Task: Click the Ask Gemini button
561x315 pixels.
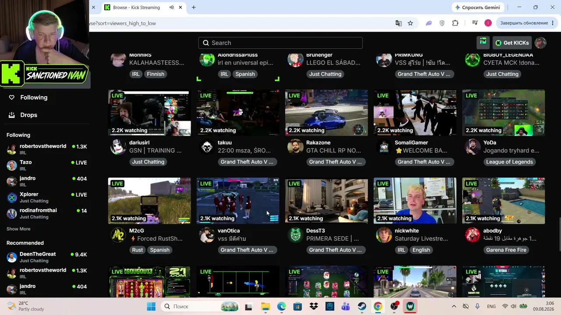Action: pyautogui.click(x=477, y=7)
